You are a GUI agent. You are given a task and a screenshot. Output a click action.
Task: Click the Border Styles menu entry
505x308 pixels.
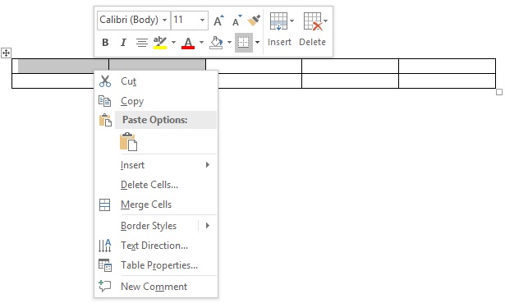pos(149,226)
